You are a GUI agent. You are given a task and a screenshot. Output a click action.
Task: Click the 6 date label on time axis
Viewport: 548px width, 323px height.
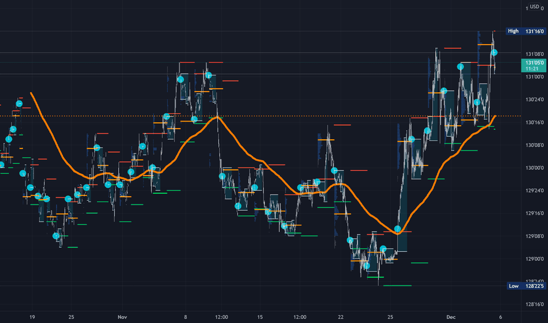(500, 317)
